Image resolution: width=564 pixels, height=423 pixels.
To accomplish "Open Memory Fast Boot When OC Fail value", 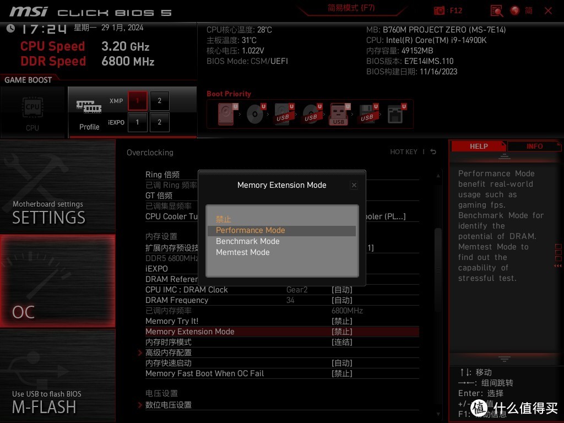I will (341, 374).
